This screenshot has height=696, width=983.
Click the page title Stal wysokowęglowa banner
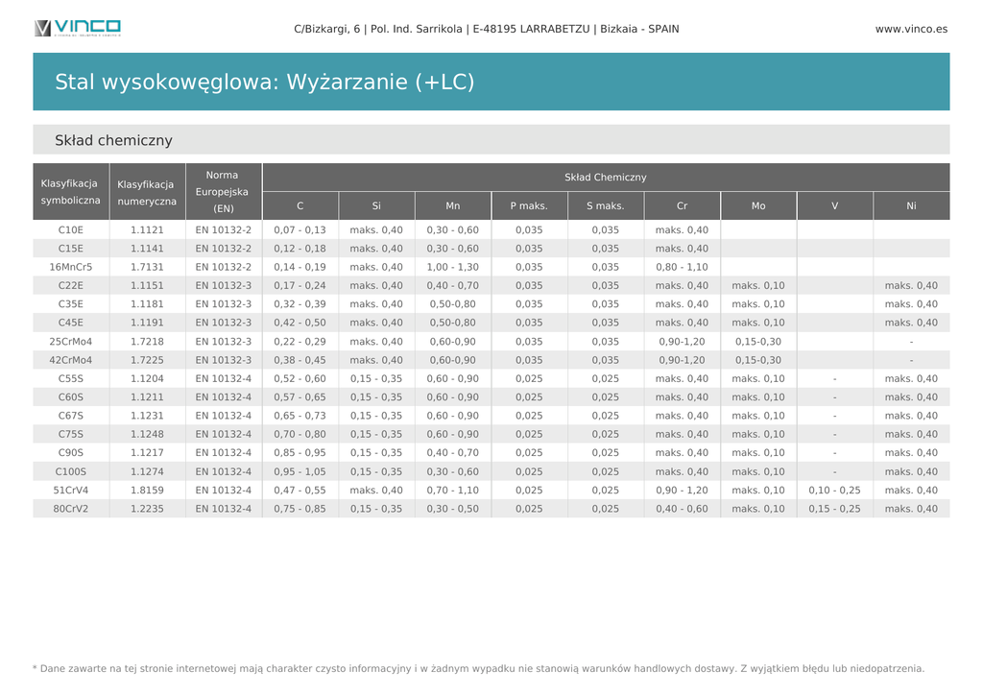pyautogui.click(x=265, y=82)
